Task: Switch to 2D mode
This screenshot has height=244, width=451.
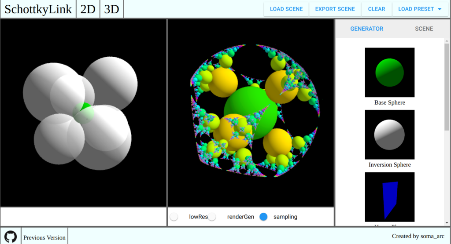Action: [x=88, y=9]
